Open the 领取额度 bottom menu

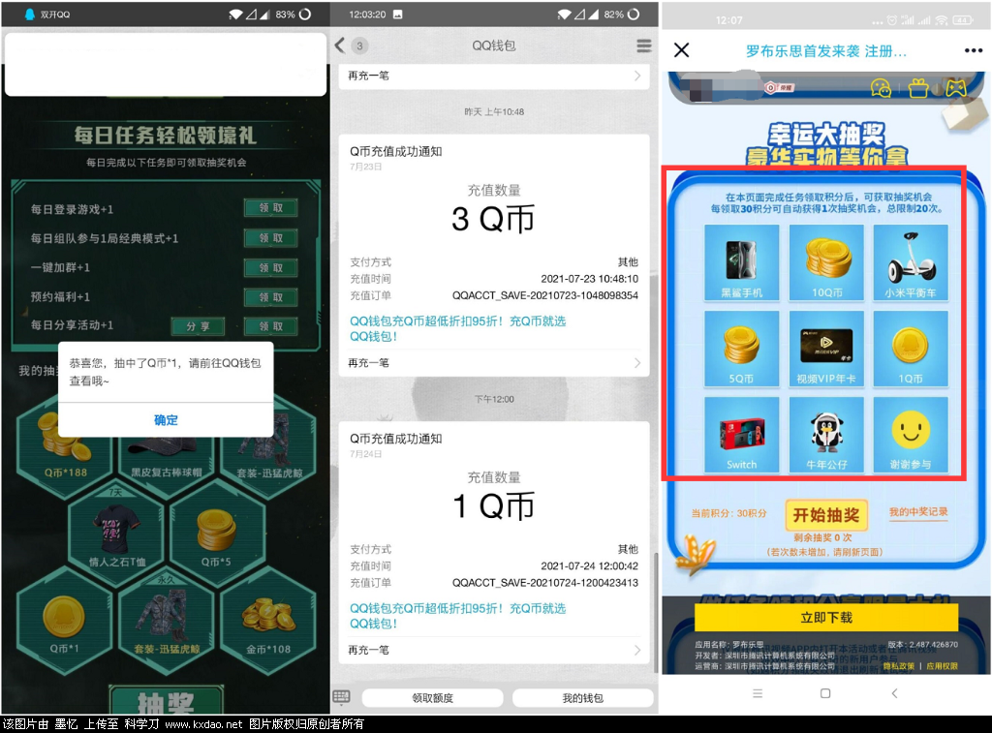[x=432, y=698]
